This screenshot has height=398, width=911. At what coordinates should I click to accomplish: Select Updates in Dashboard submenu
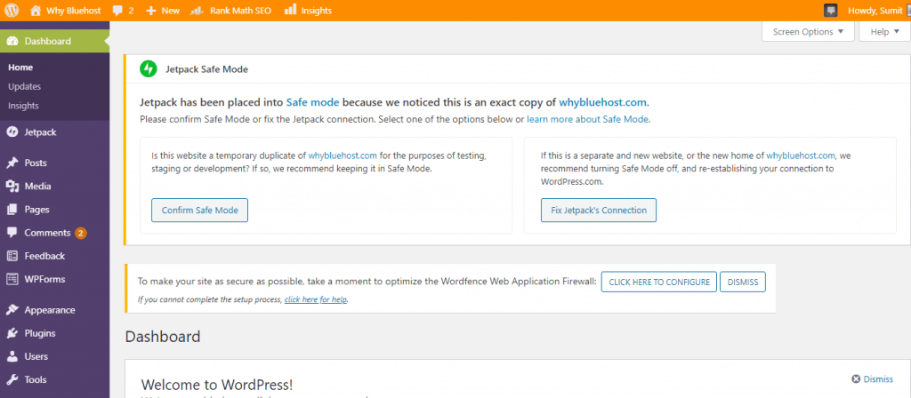[24, 86]
